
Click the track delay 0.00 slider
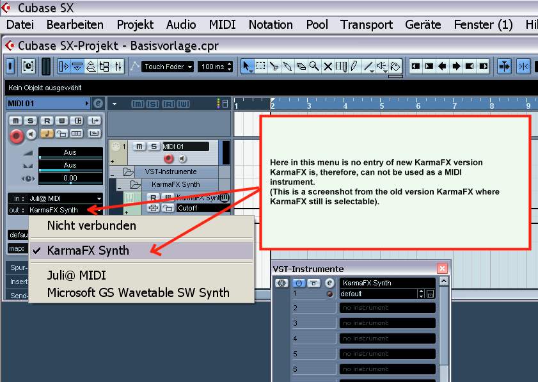pyautogui.click(x=70, y=178)
